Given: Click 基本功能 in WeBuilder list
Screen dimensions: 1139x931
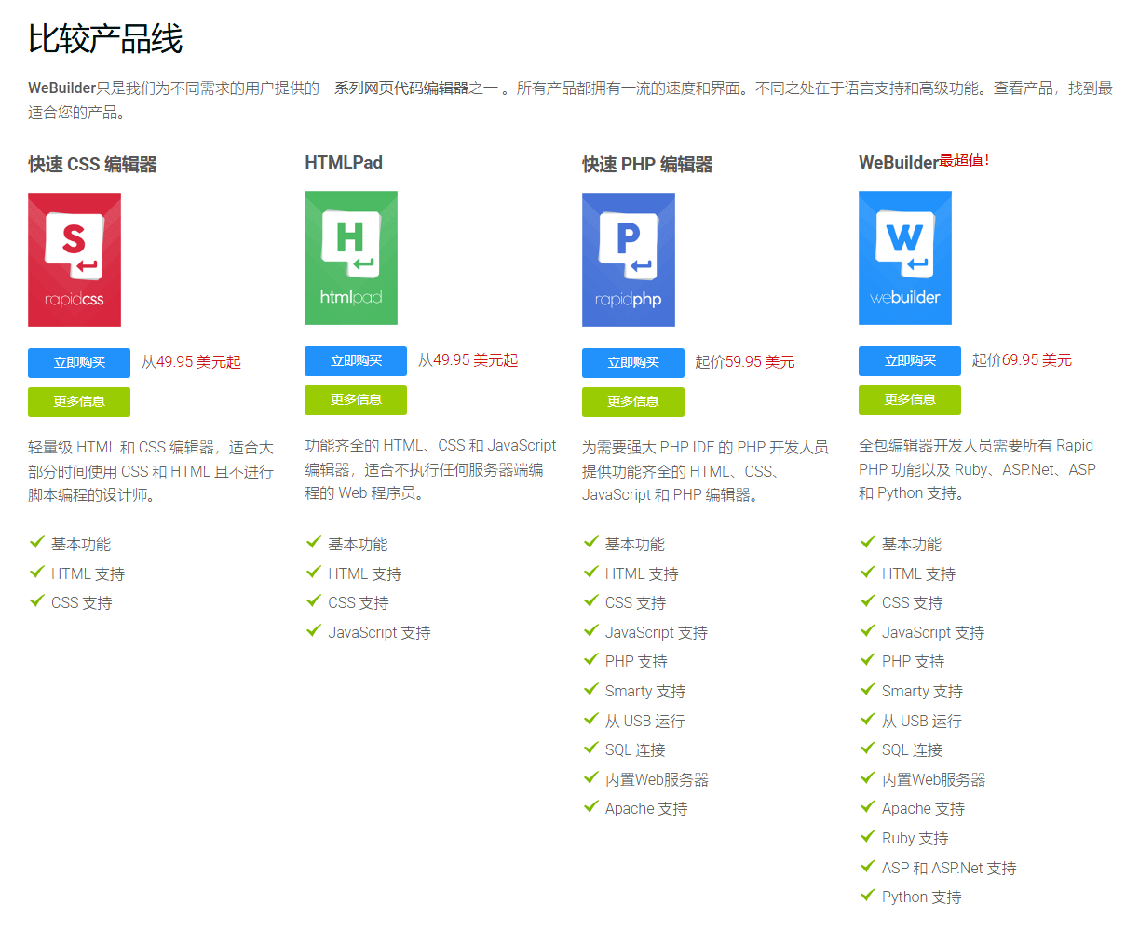Looking at the screenshot, I should (912, 545).
